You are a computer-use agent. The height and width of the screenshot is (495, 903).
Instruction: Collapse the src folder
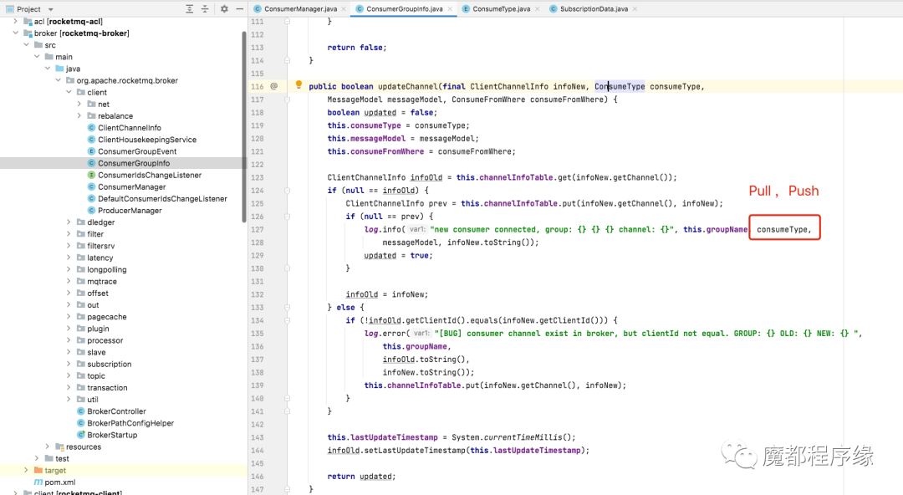[27, 45]
